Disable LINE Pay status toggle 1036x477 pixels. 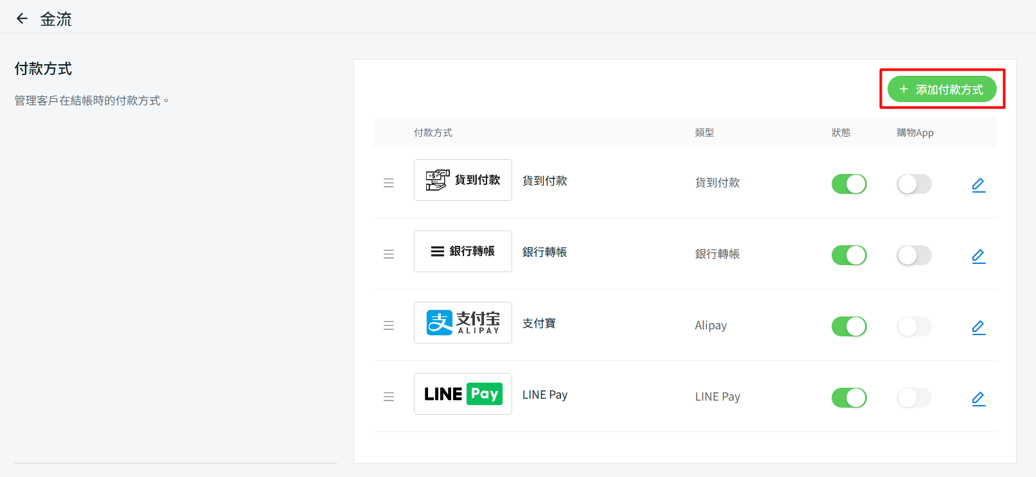point(848,398)
